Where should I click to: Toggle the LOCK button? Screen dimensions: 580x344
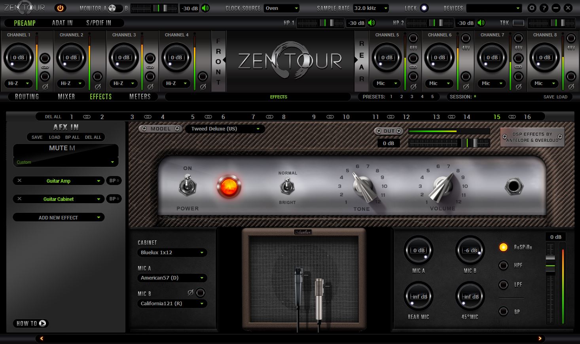(x=424, y=8)
